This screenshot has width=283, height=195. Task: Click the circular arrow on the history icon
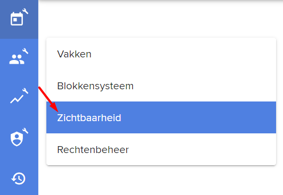[x=19, y=179]
